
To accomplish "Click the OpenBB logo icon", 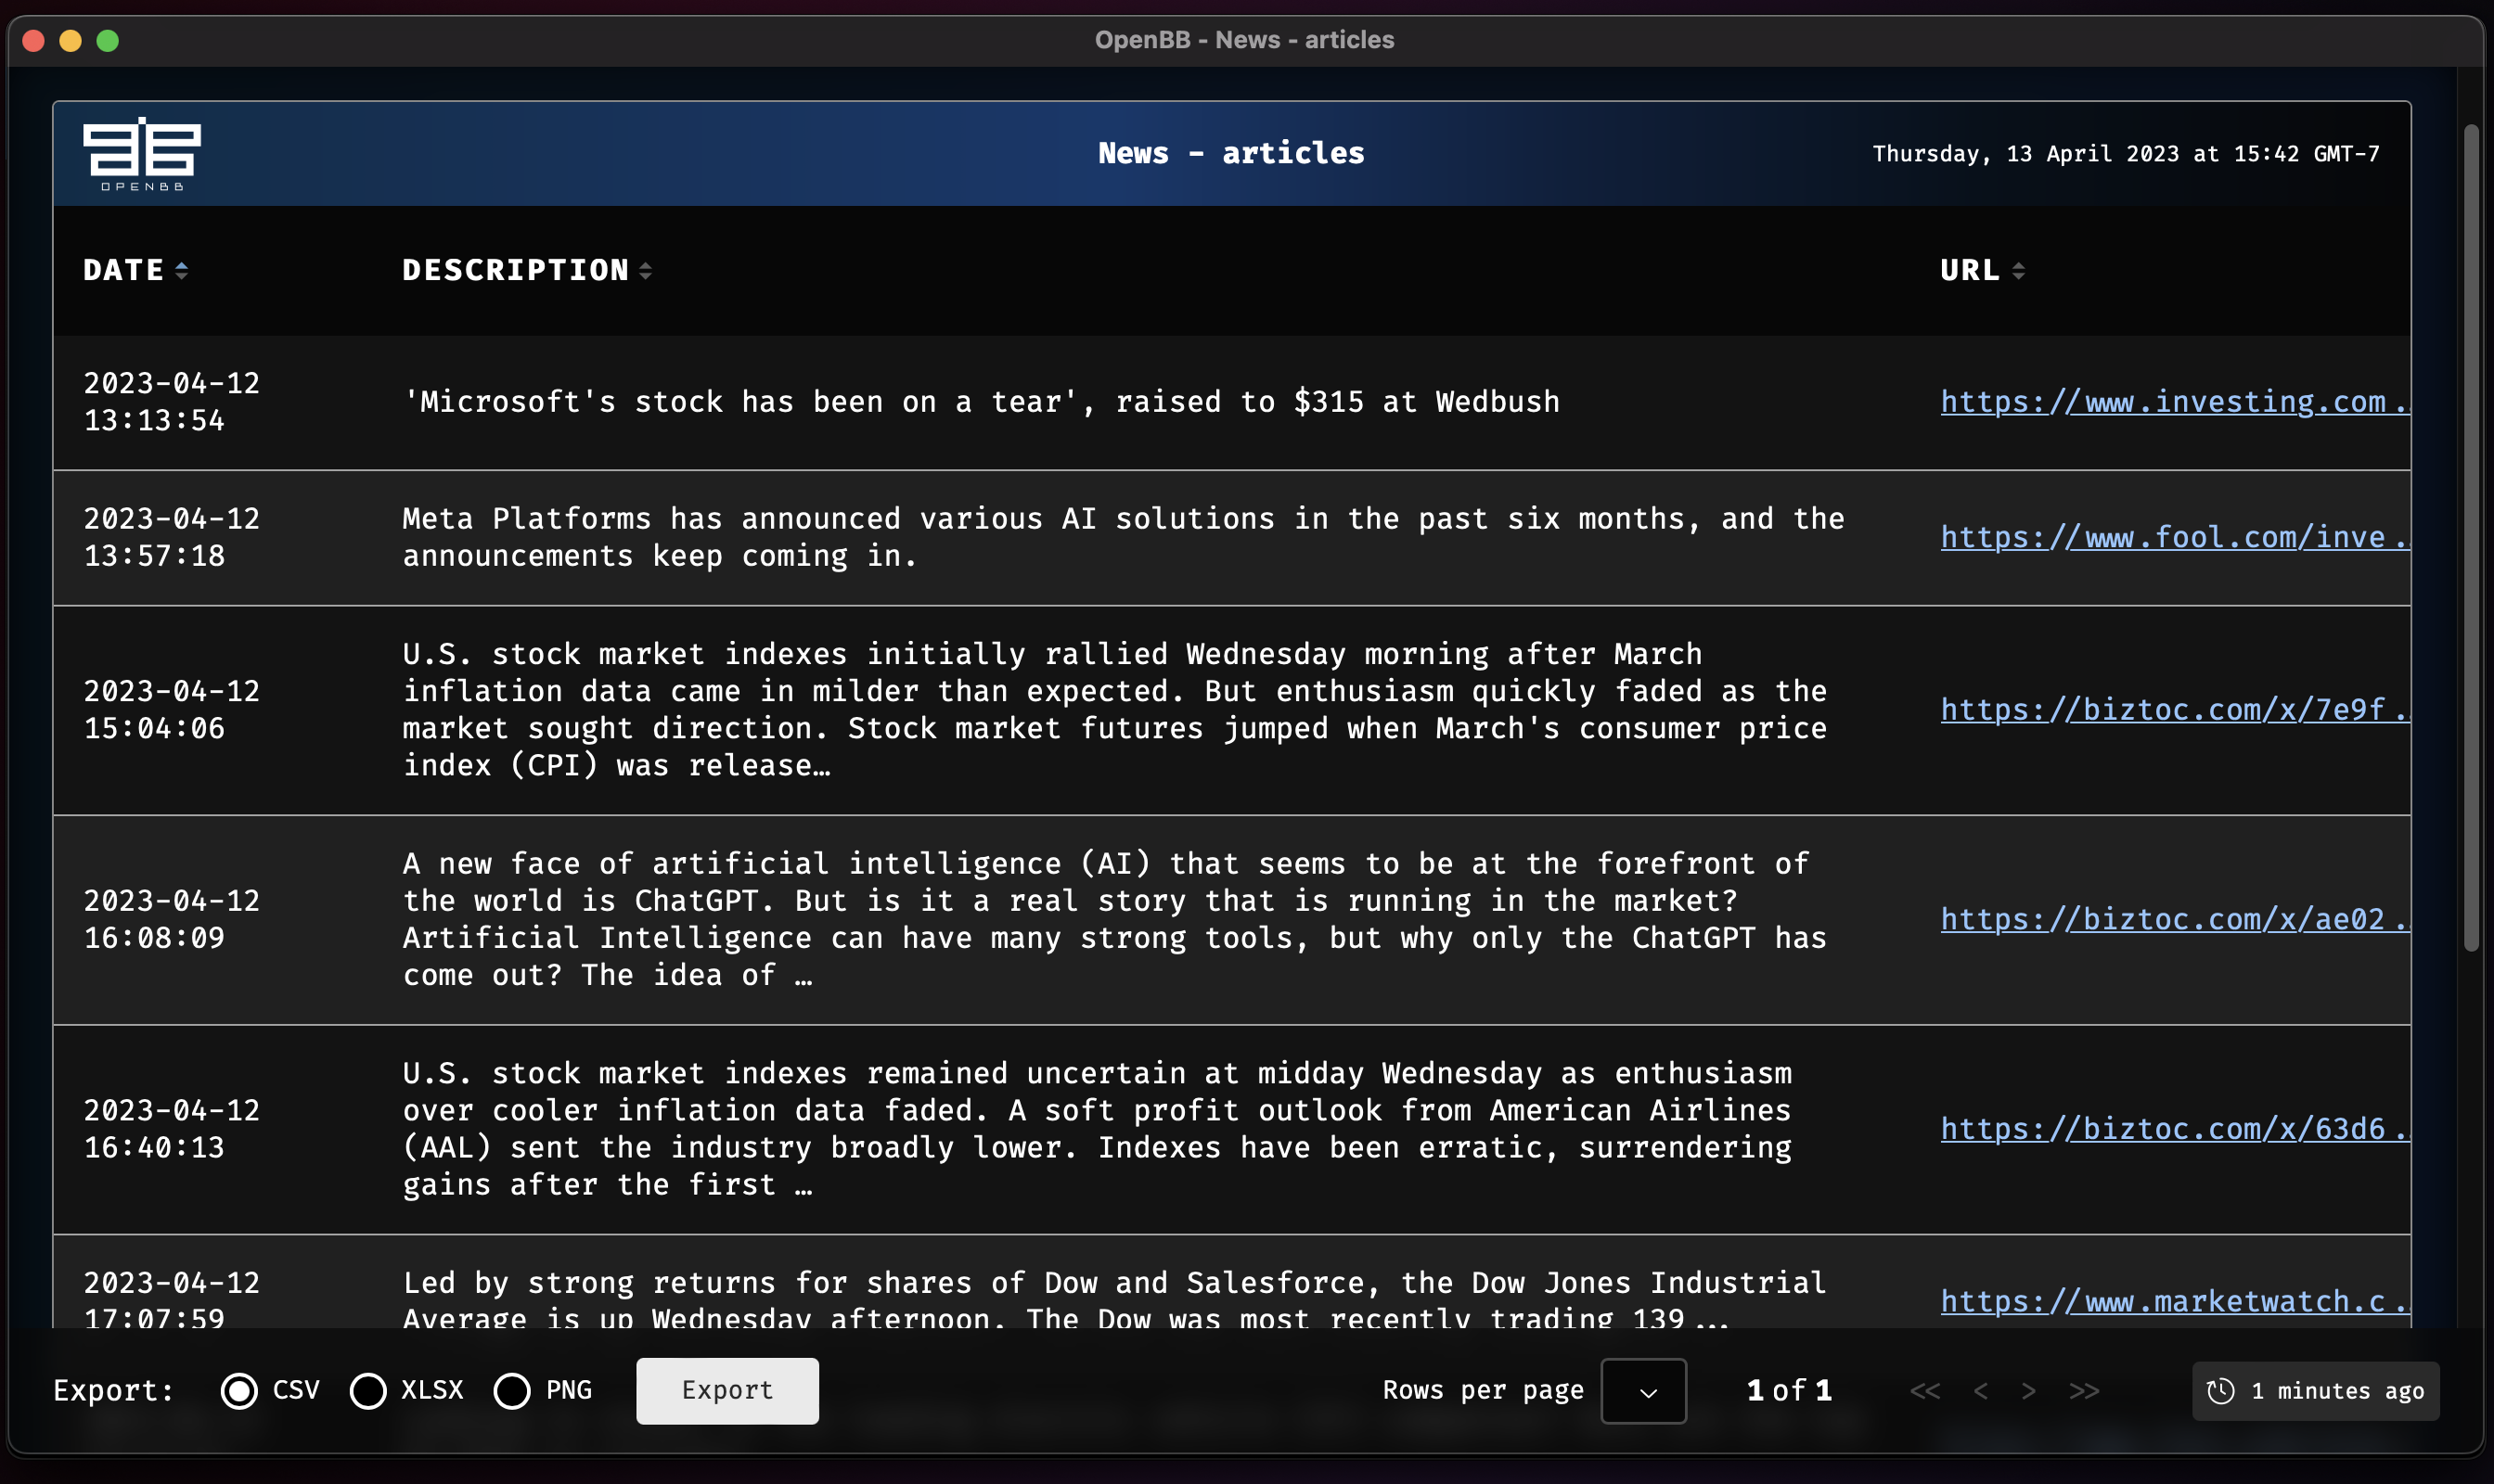I will click(142, 153).
